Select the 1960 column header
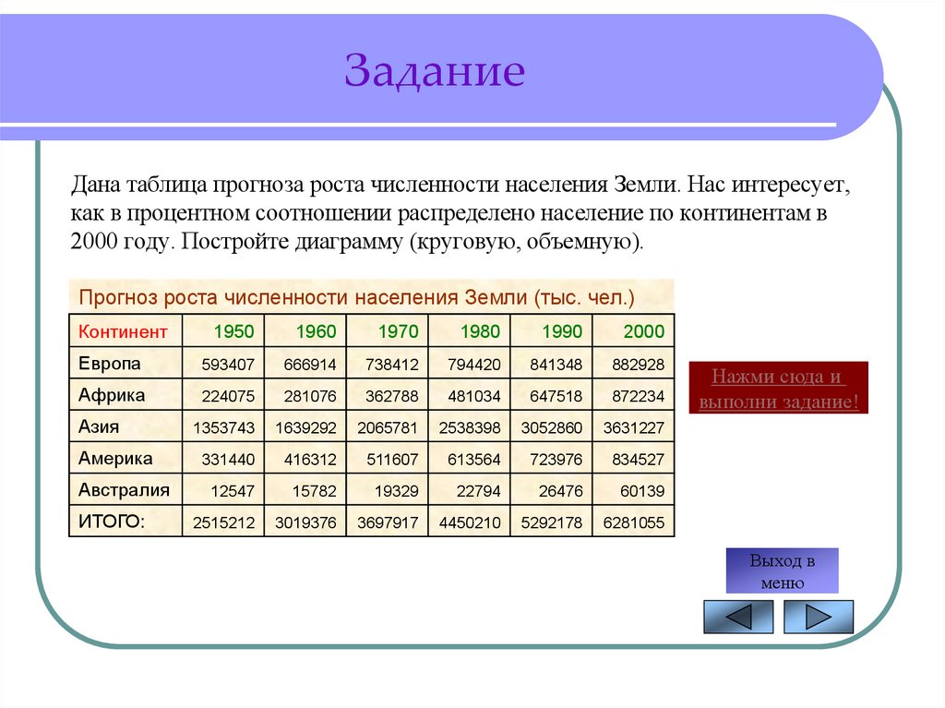Viewport: 945px width, 708px height. 305,330
